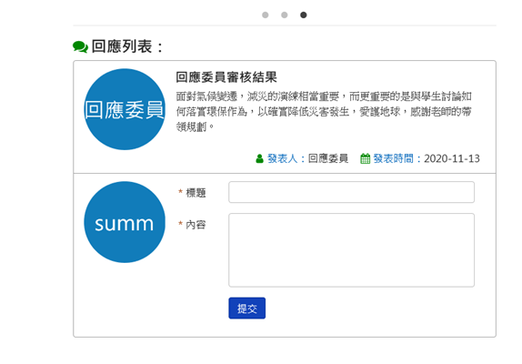Click the green chat bubbles icon
This screenshot has width=522, height=364.
point(80,46)
